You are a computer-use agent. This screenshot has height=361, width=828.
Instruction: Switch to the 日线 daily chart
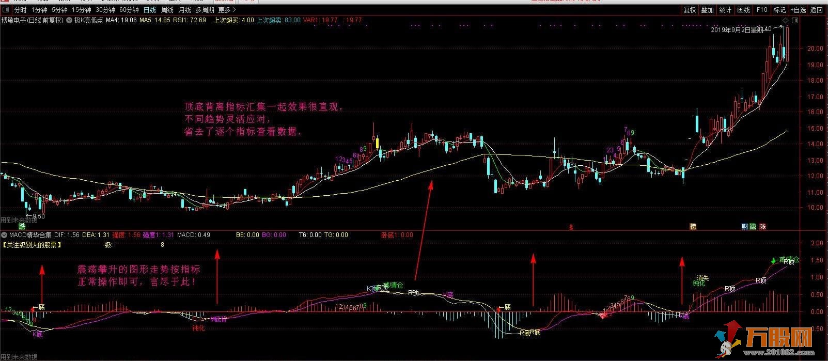pos(150,10)
